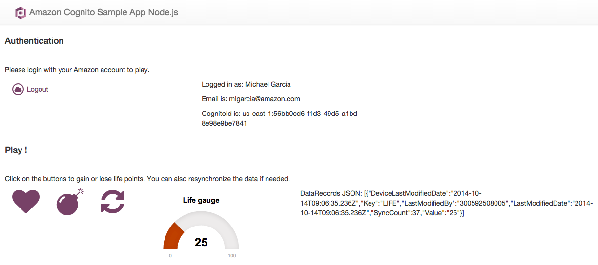The height and width of the screenshot is (265, 598).
Task: Click the 'Please login with your Amazon account' text
Action: [77, 70]
